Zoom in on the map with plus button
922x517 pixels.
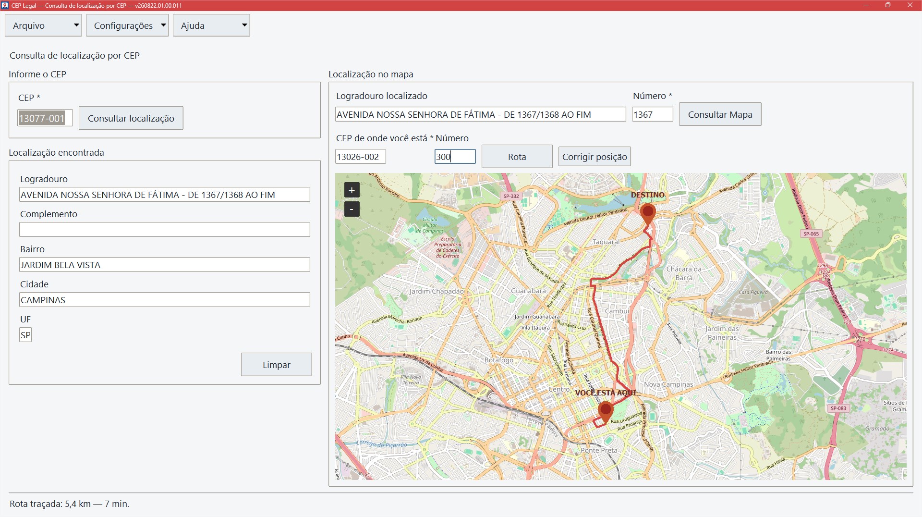pyautogui.click(x=352, y=190)
